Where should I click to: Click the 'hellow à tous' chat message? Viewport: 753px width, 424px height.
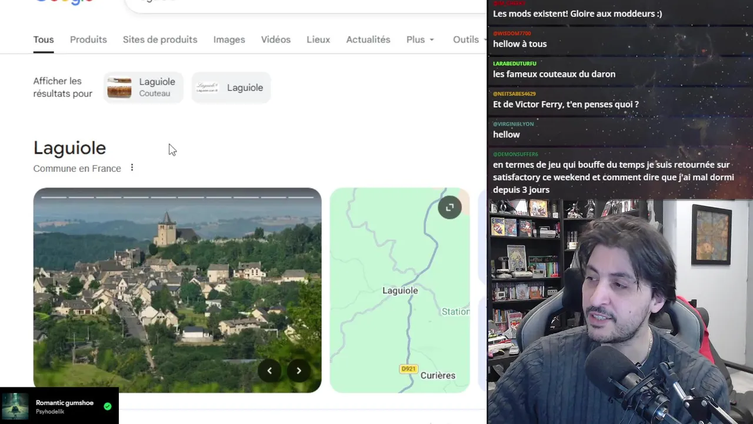pyautogui.click(x=520, y=44)
